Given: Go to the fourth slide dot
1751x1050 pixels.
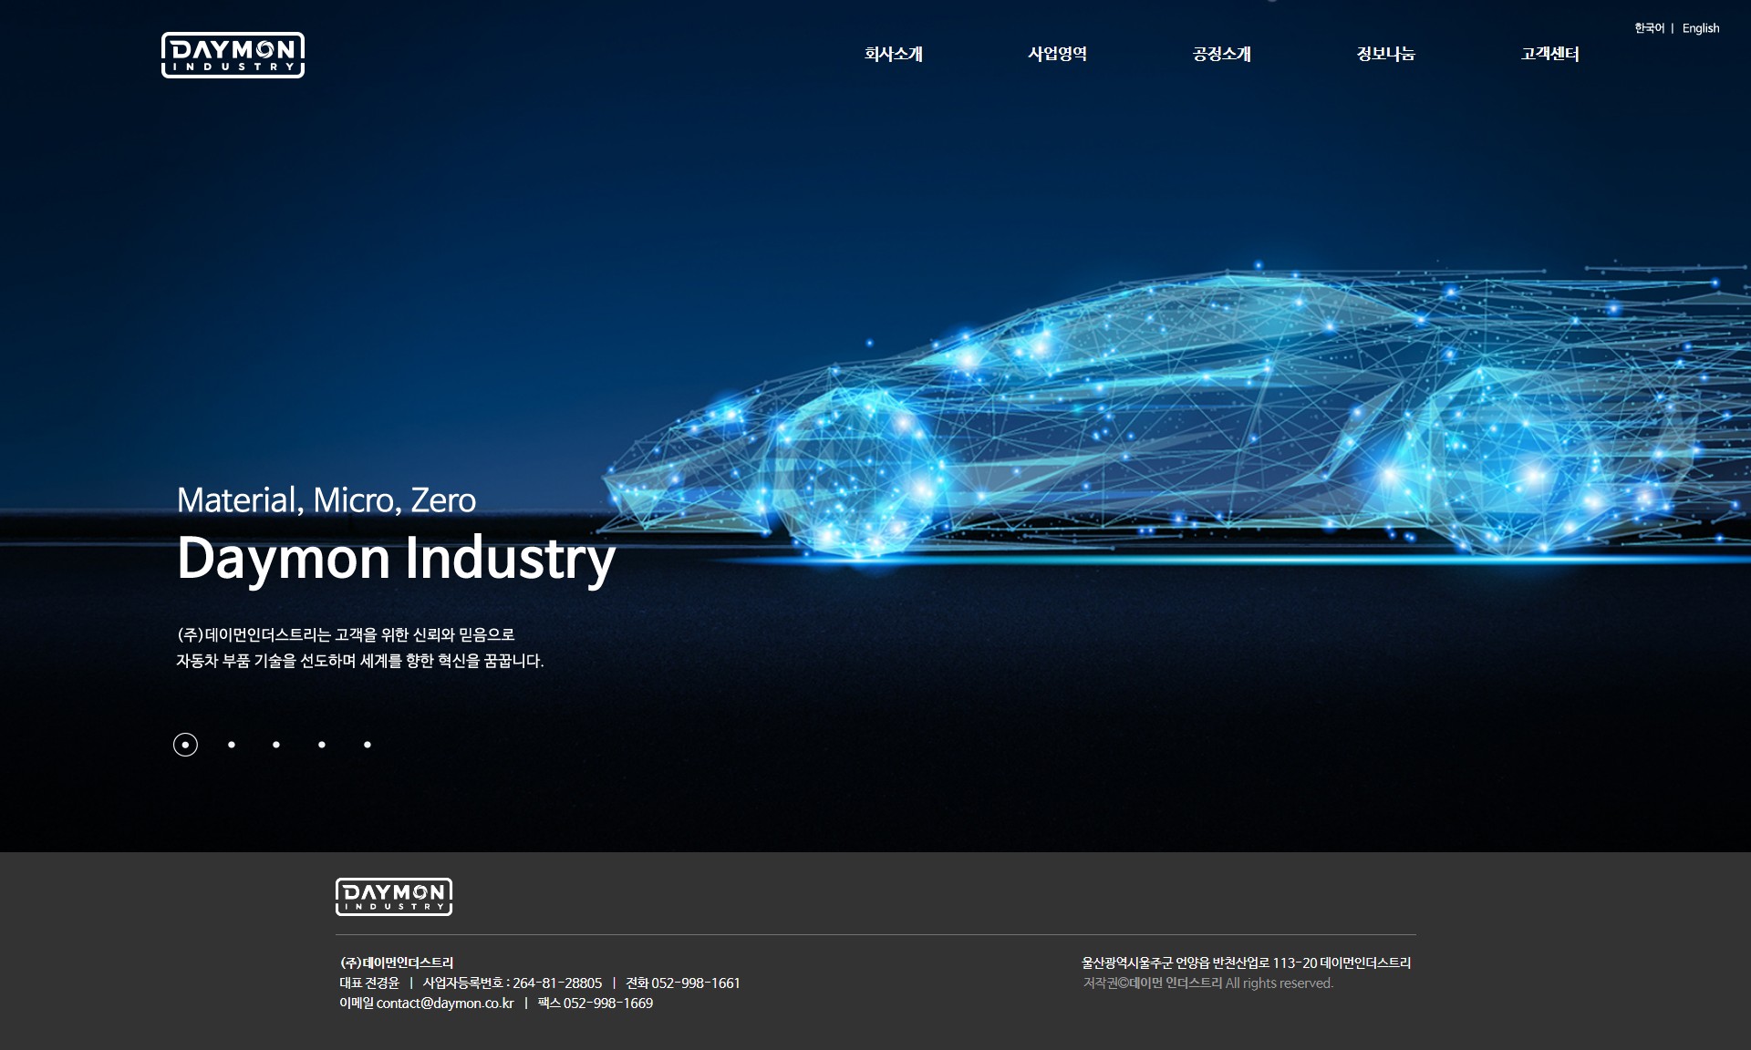Looking at the screenshot, I should click(x=322, y=745).
